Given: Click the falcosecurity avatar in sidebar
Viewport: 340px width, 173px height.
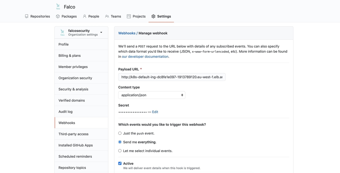Looking at the screenshot, I should (x=63, y=33).
